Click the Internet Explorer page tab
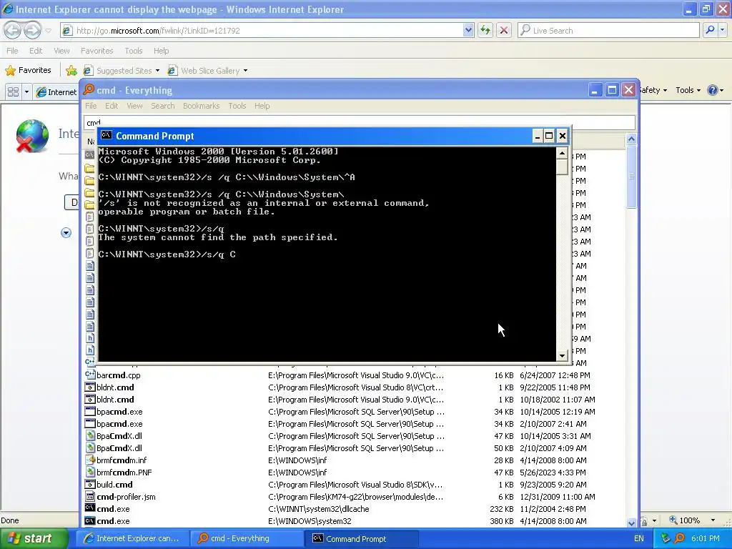 point(56,91)
